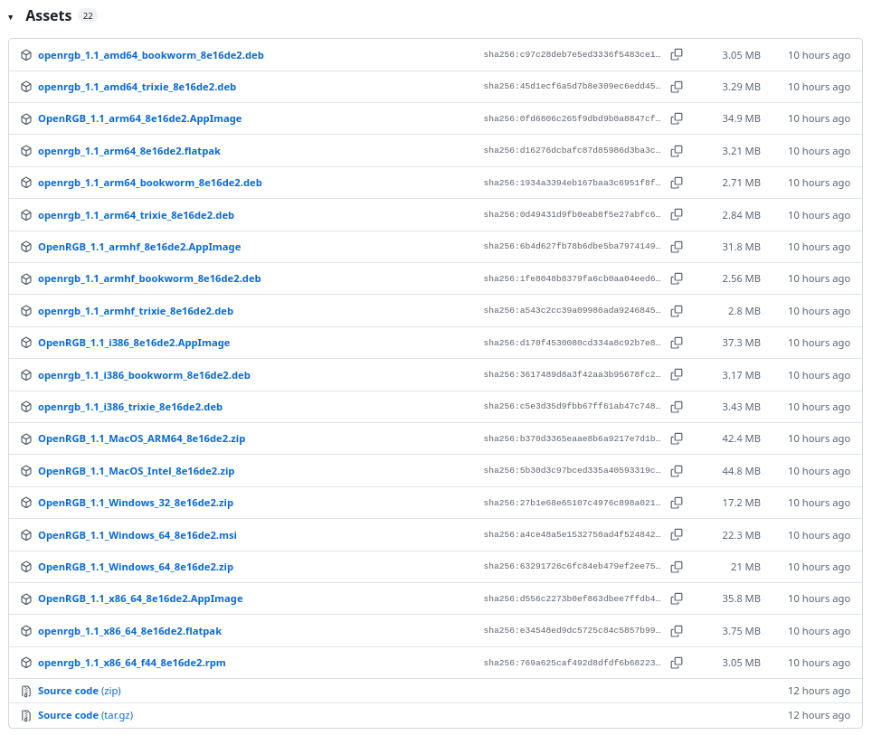Viewport: 872px width, 735px height.
Task: Copy sha256 for openrgb_1.1_amd64_bookworm deb
Action: click(x=677, y=54)
